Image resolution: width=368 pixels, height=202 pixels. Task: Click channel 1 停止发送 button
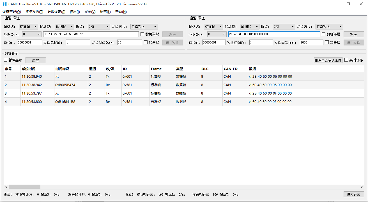(173, 42)
